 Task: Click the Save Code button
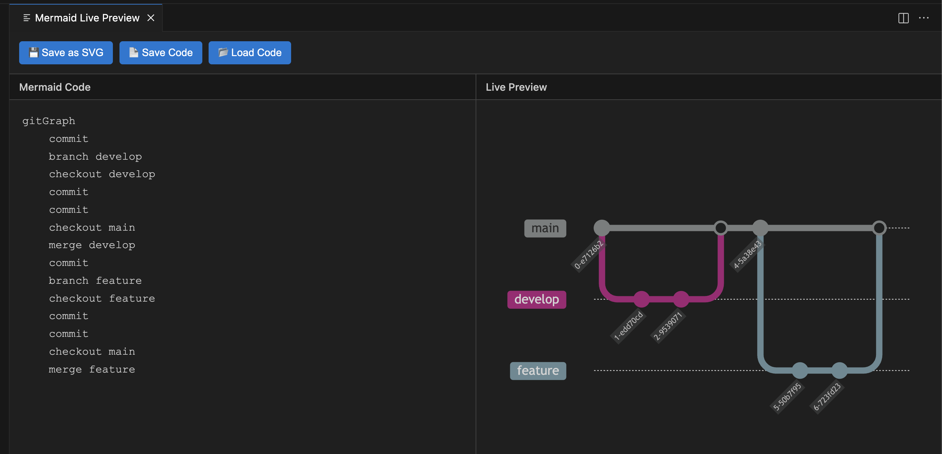(x=160, y=53)
